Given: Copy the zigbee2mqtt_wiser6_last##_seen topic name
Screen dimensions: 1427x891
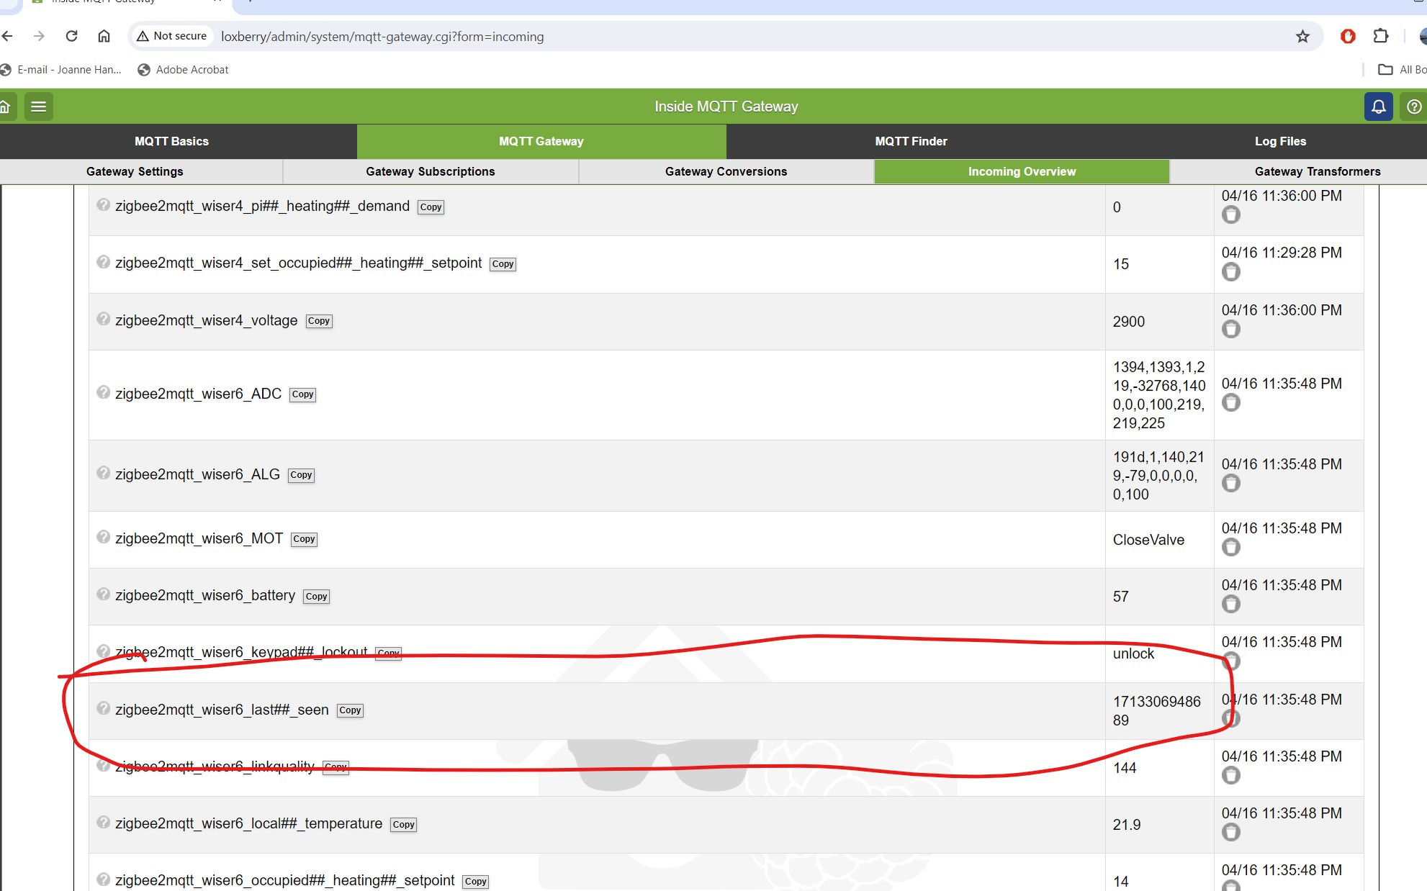Looking at the screenshot, I should click(350, 710).
